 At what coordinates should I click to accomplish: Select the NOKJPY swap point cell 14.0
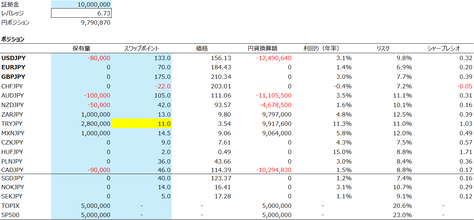coord(141,187)
